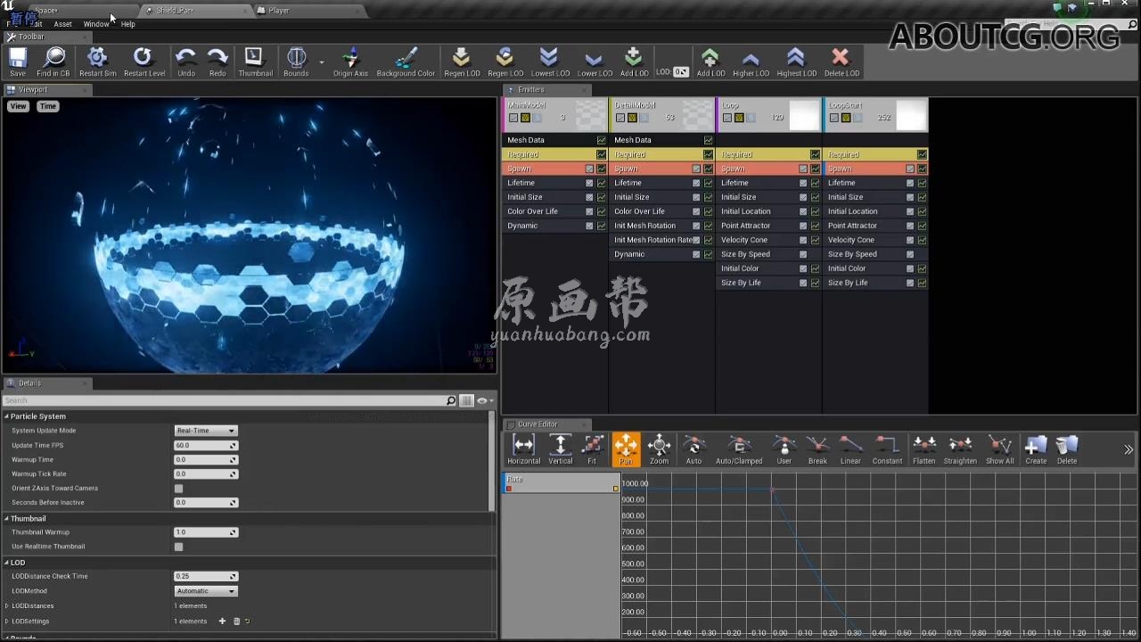Click the Flatten tangents icon

click(x=924, y=449)
